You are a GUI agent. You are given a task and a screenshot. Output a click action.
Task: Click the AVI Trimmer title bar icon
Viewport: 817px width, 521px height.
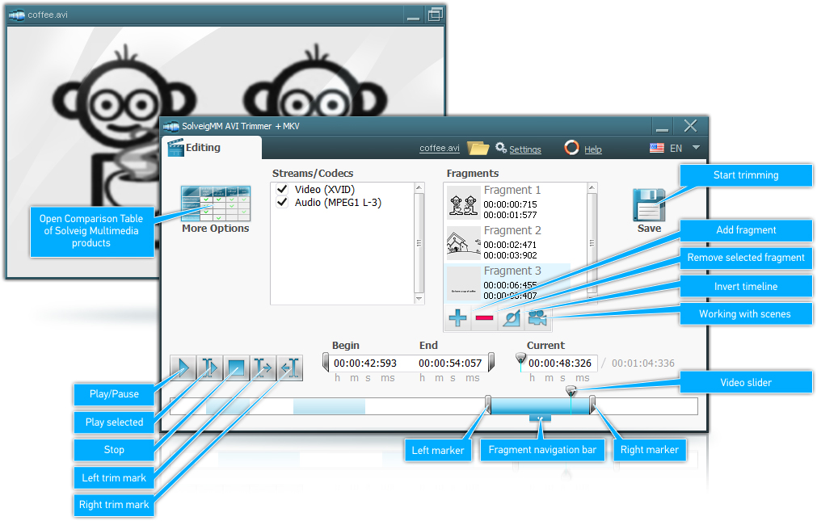point(171,127)
